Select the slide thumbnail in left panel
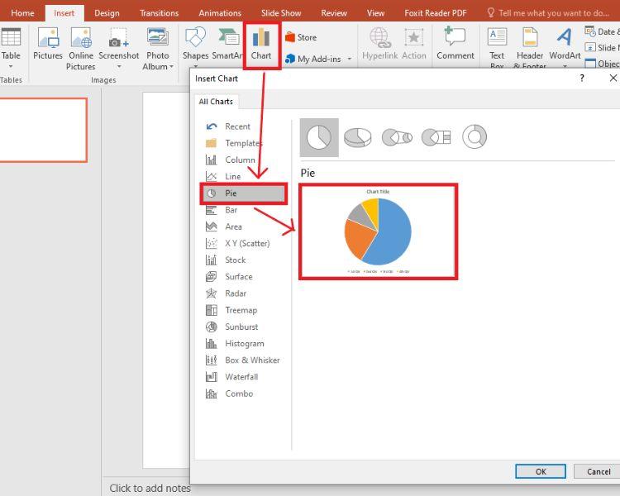620x496 pixels. pyautogui.click(x=43, y=130)
